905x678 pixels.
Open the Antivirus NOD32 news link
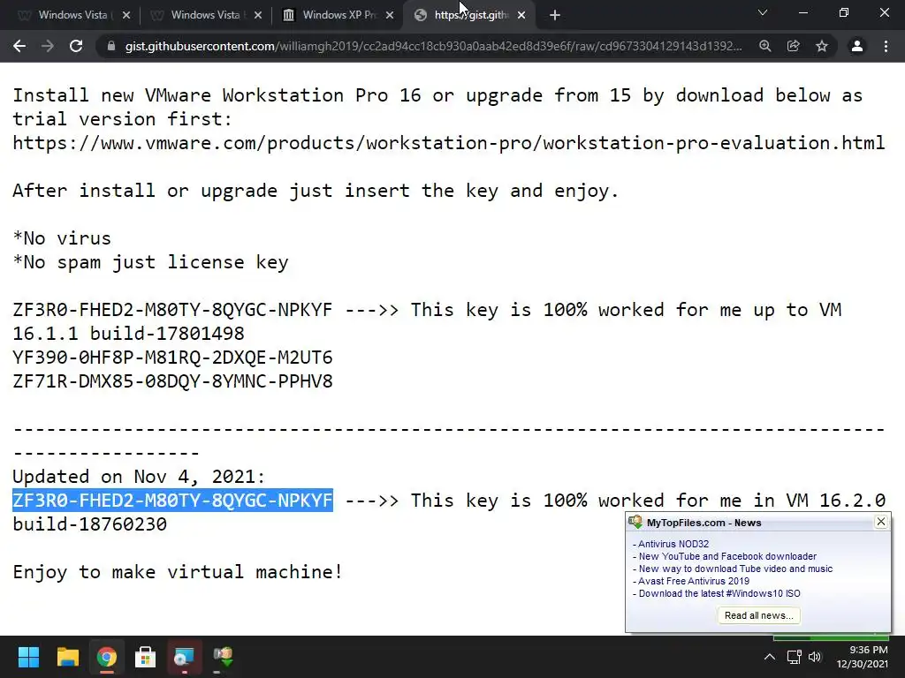(x=673, y=544)
